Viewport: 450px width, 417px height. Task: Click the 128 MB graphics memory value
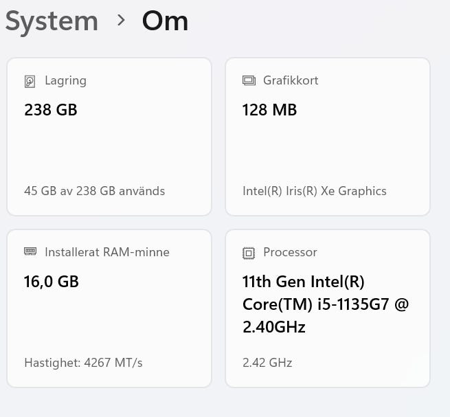(269, 110)
